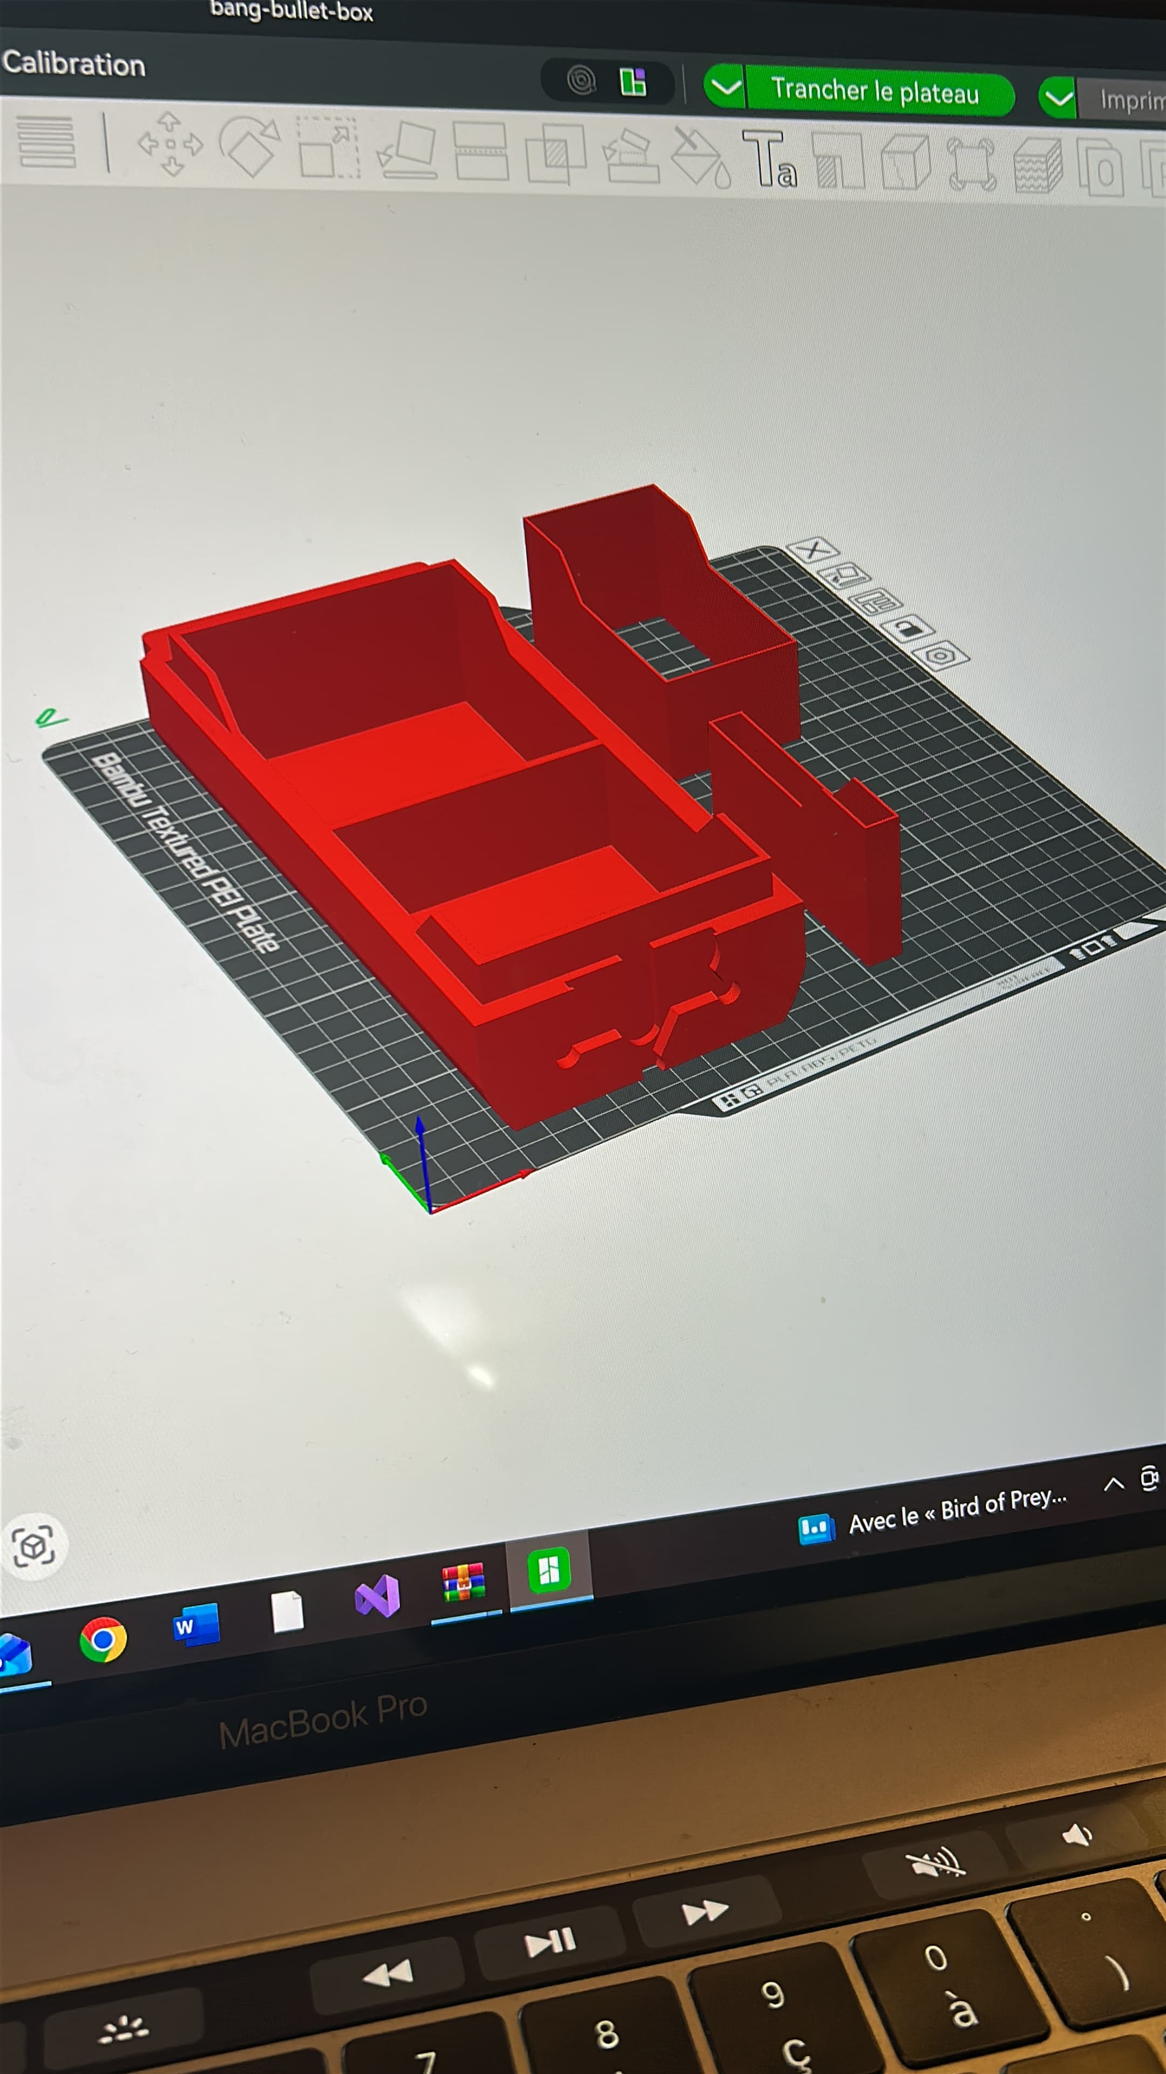
Task: Expand the dropdown arrow beside Trancher le plateau
Action: [726, 86]
